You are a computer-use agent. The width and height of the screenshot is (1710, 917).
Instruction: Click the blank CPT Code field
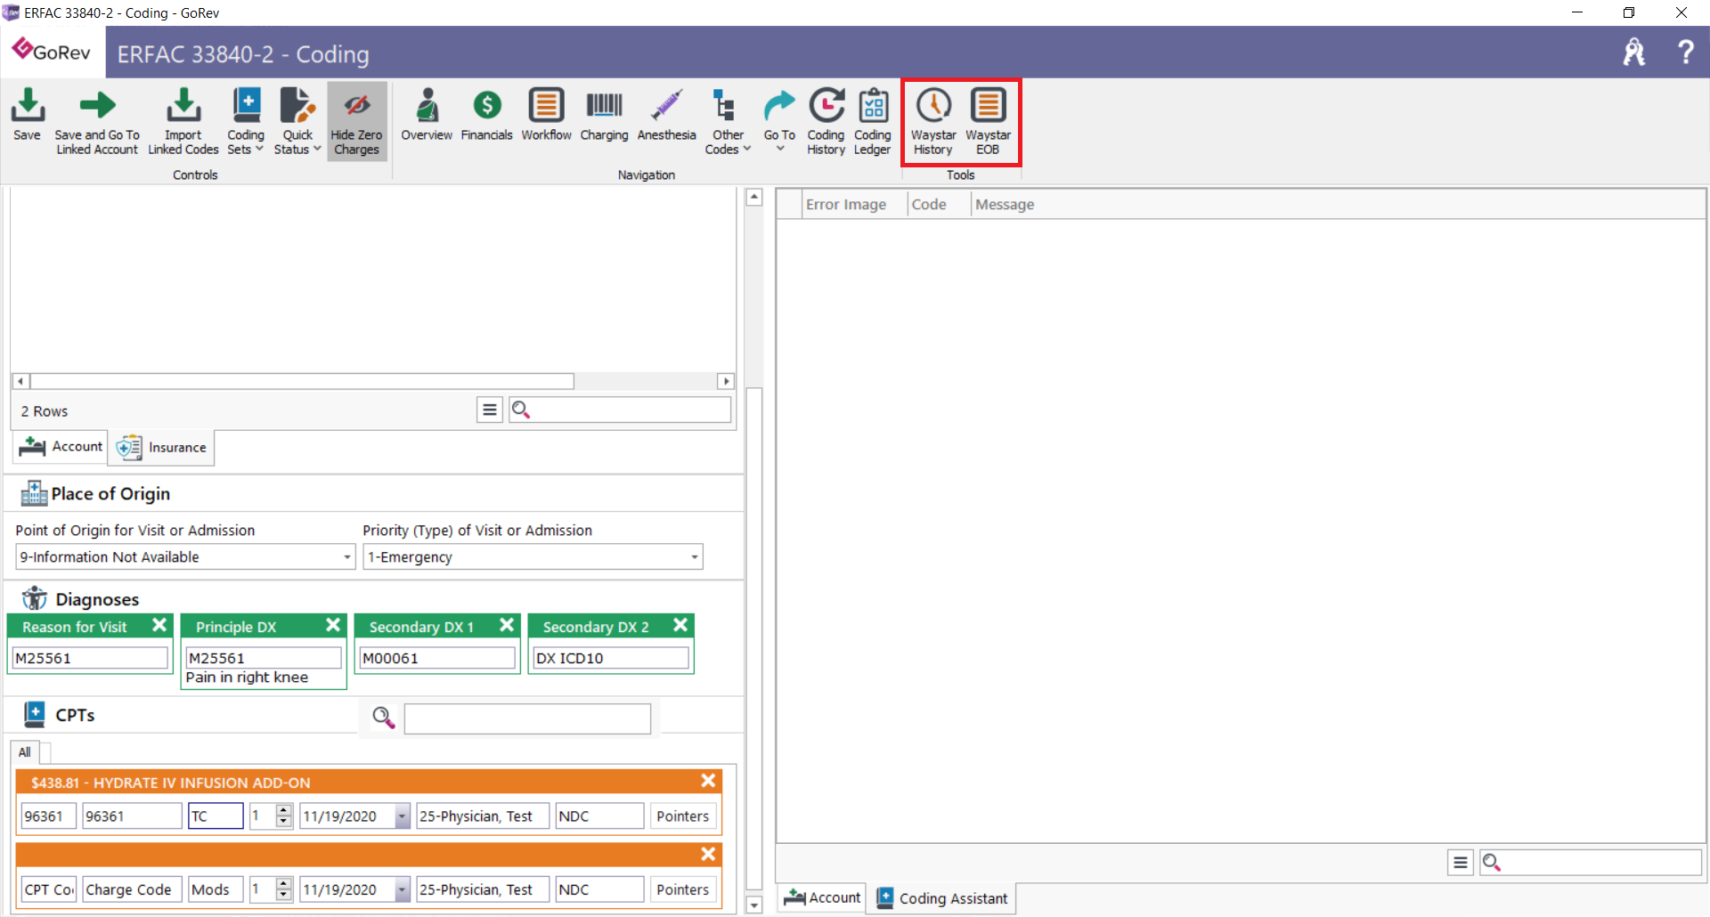tap(49, 889)
